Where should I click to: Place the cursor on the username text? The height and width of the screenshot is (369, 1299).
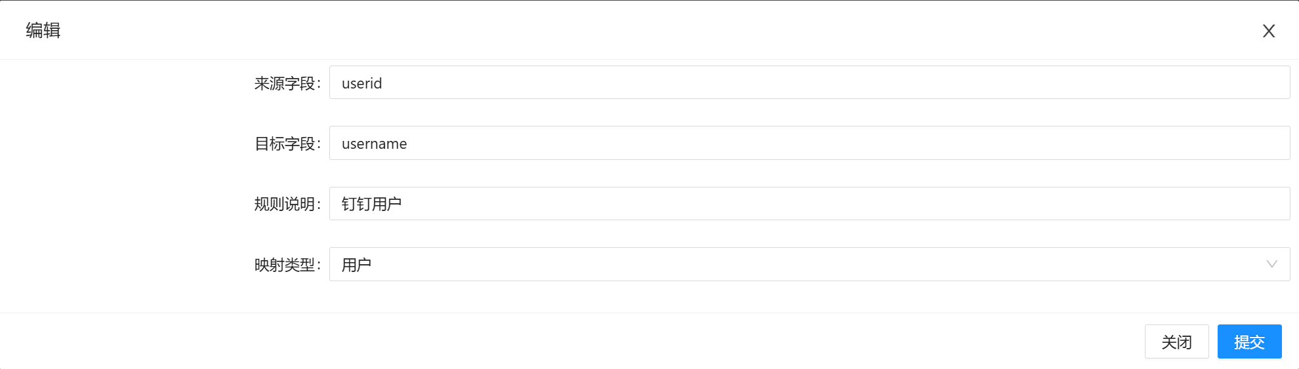[x=374, y=144]
